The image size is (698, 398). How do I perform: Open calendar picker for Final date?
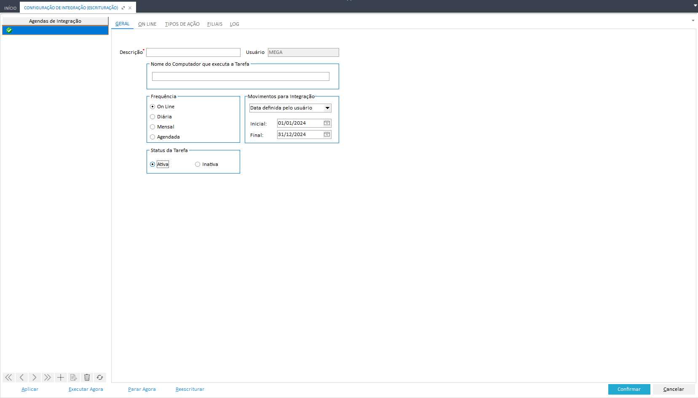327,134
